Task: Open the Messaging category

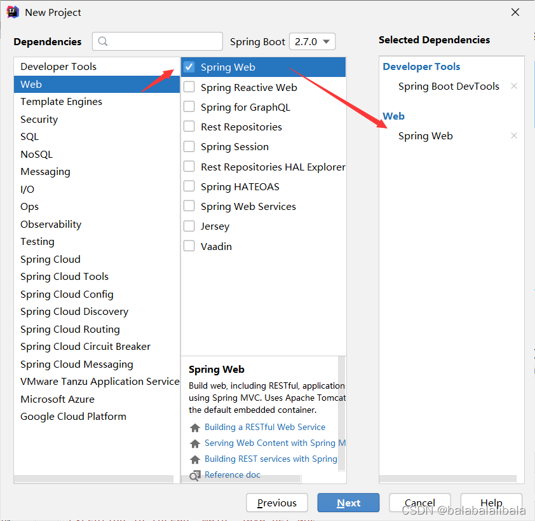Action: [x=97, y=172]
